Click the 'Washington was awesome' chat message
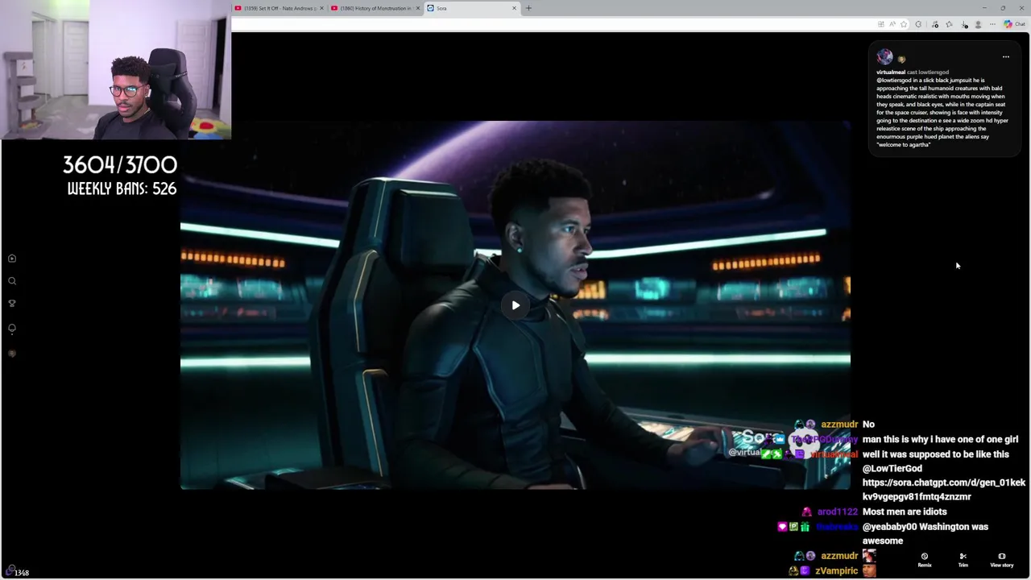 click(925, 534)
